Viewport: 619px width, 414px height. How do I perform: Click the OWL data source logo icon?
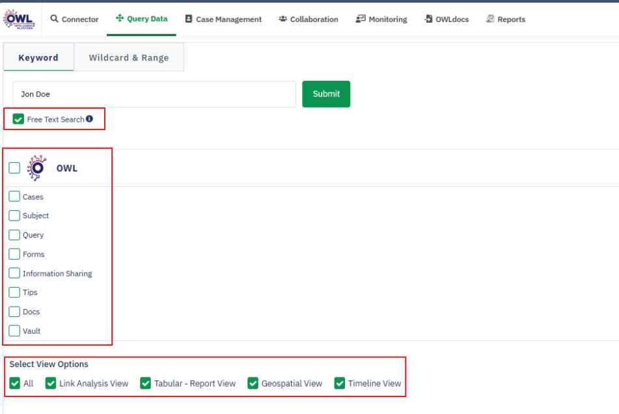click(38, 167)
